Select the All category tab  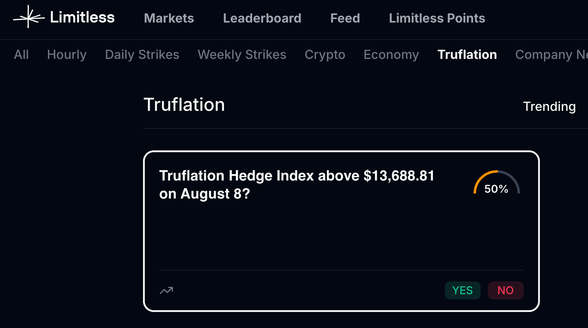point(21,55)
